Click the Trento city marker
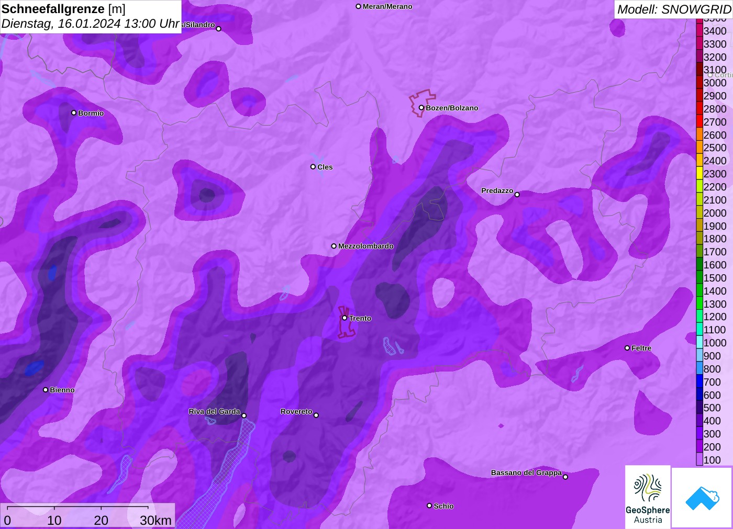This screenshot has height=529, width=733. coord(345,318)
